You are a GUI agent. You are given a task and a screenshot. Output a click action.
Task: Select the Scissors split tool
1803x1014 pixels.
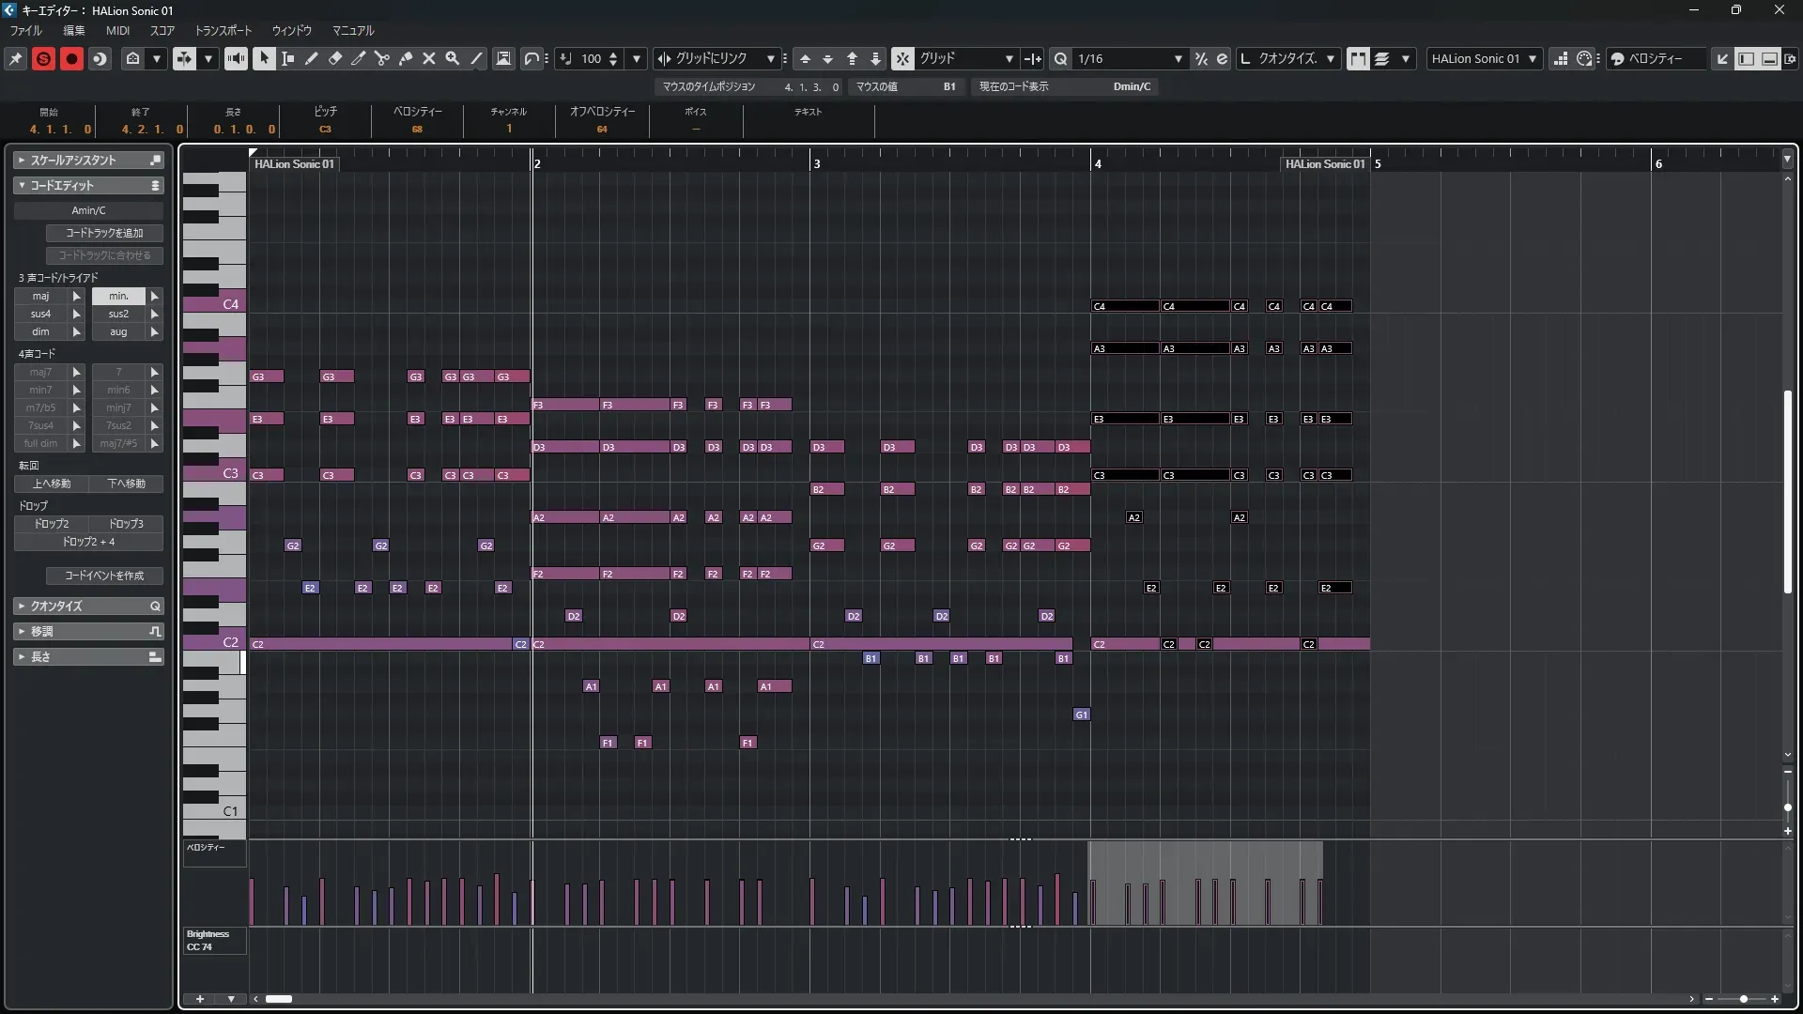tap(382, 58)
